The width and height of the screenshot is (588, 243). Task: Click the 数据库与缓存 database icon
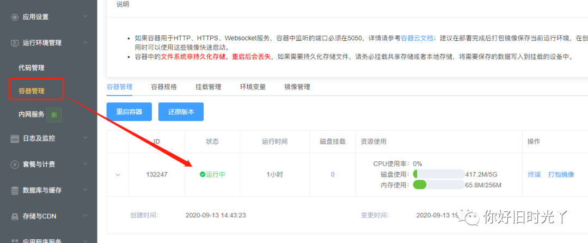coord(15,190)
